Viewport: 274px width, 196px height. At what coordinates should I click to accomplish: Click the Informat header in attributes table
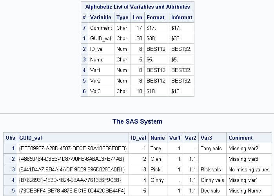pos(181,17)
